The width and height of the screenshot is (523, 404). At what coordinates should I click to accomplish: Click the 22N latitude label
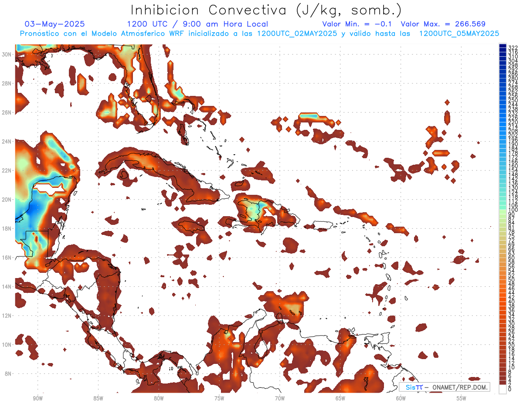pos(7,170)
